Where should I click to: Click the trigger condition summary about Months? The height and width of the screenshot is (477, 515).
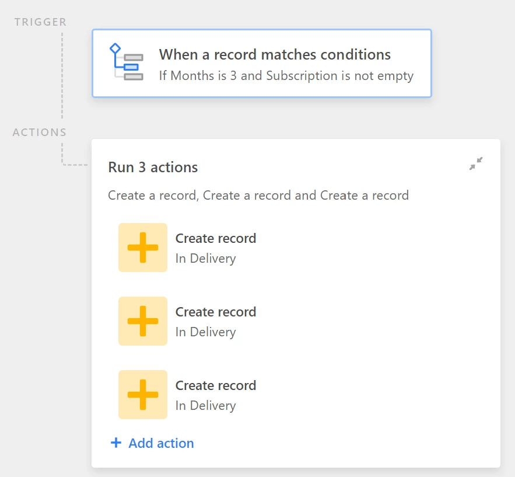point(286,76)
